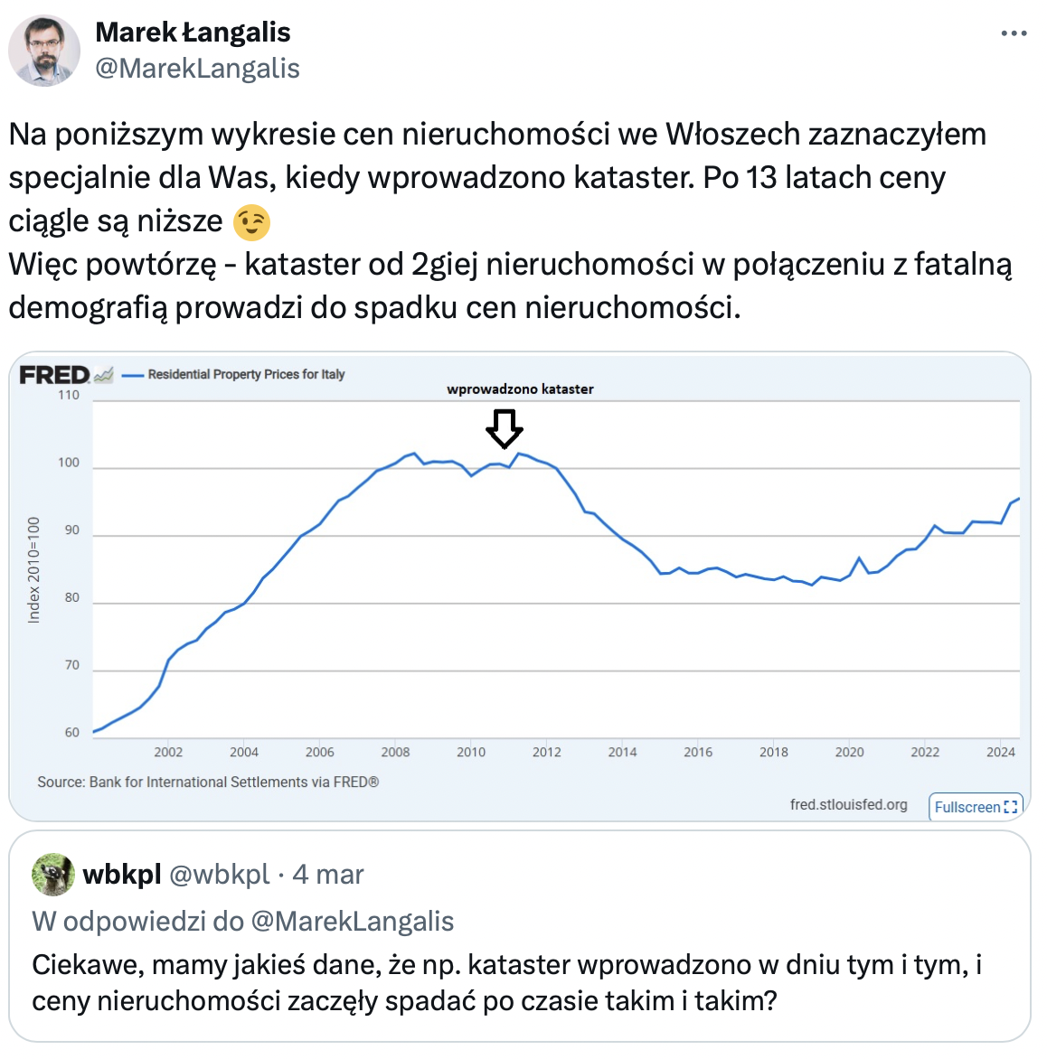Click the @MarekLangalis mention in reply line

pyautogui.click(x=352, y=922)
